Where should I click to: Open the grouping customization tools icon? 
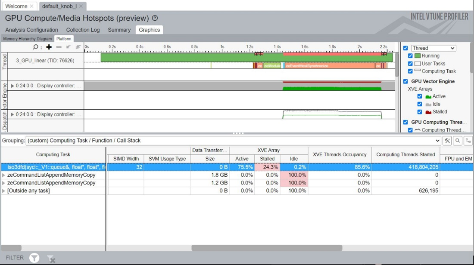[447, 141]
